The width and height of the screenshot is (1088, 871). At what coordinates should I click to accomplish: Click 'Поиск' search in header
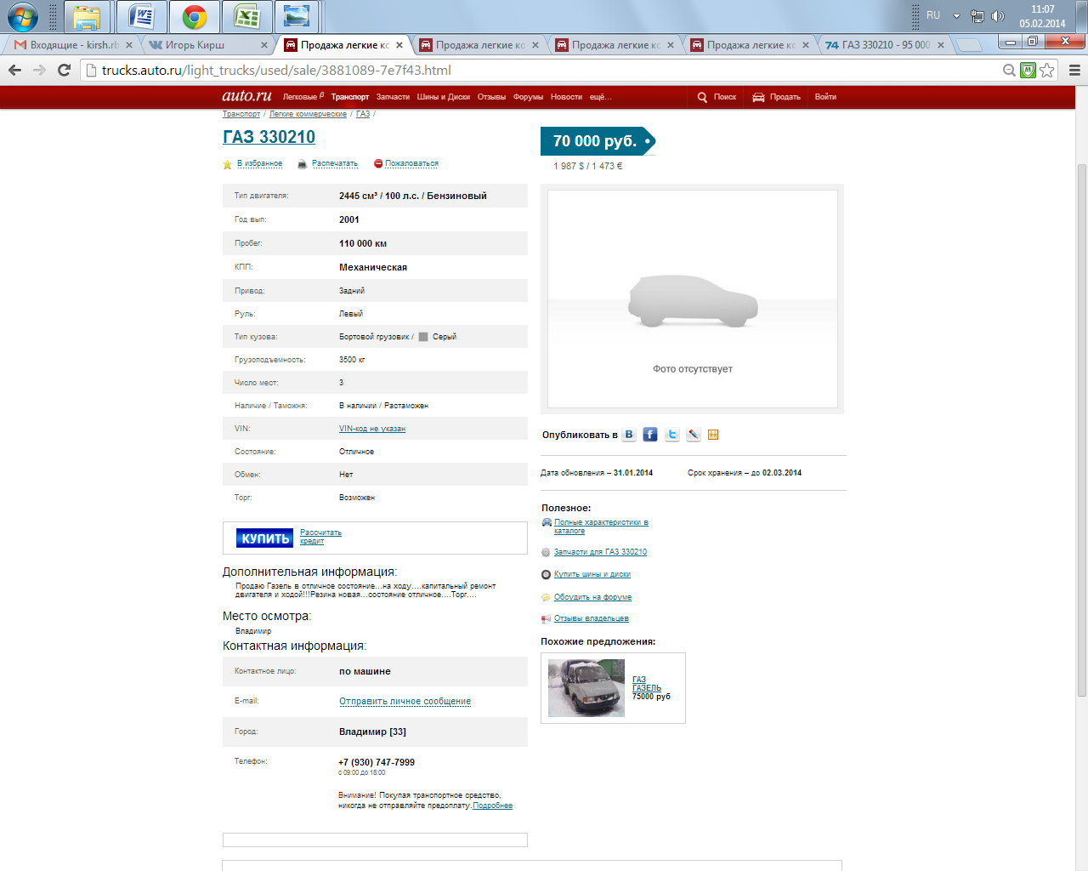717,97
